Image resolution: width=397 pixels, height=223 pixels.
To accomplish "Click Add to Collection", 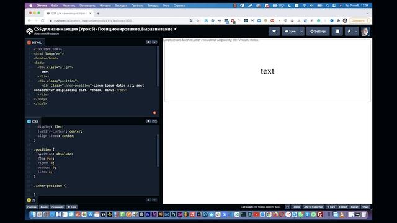I will pos(313,207).
